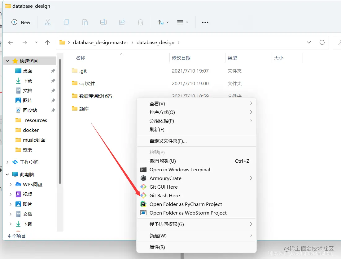Open 查看(V) submenu
This screenshot has height=259, width=341.
point(196,104)
